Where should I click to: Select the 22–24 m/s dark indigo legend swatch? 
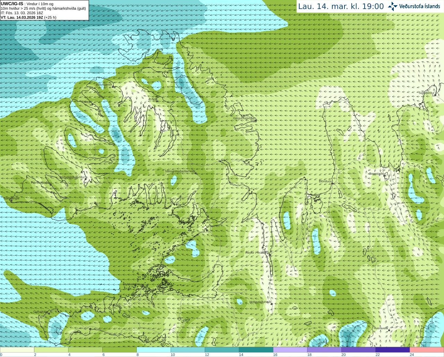[x=393, y=350]
